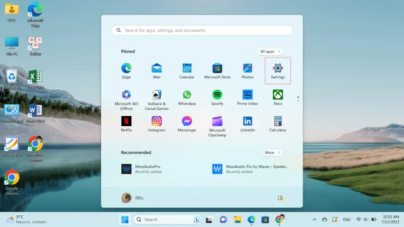Launch the Calendar app
Image resolution: width=404 pixels, height=227 pixels.
(x=187, y=71)
